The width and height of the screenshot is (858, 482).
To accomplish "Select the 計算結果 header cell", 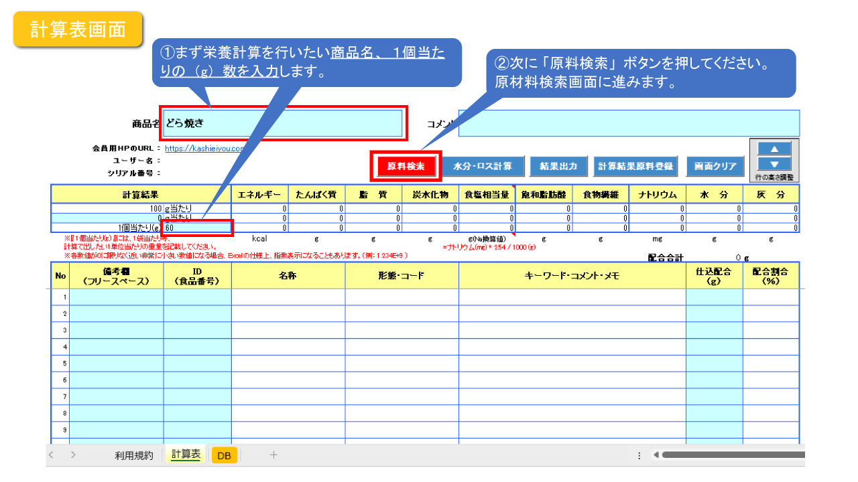I will click(141, 194).
